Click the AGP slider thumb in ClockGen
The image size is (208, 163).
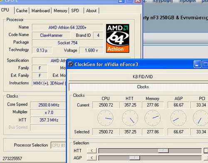pos(134,158)
